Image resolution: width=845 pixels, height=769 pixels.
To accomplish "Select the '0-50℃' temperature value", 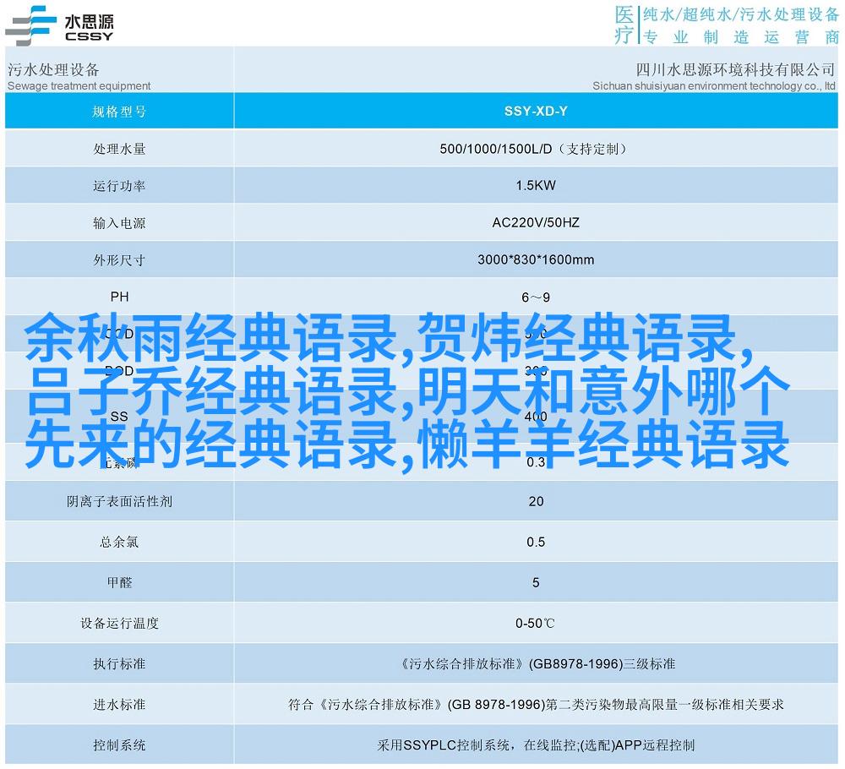I will click(x=535, y=623).
